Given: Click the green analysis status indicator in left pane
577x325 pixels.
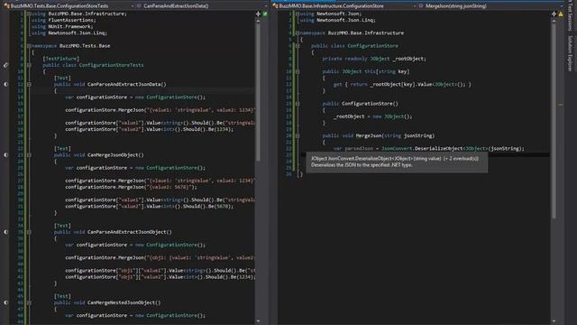Looking at the screenshot, I should click(265, 14).
